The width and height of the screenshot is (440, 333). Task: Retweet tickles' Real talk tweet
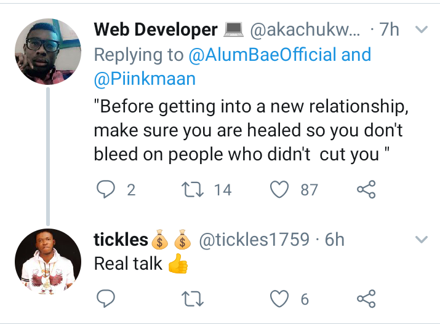[x=194, y=299]
